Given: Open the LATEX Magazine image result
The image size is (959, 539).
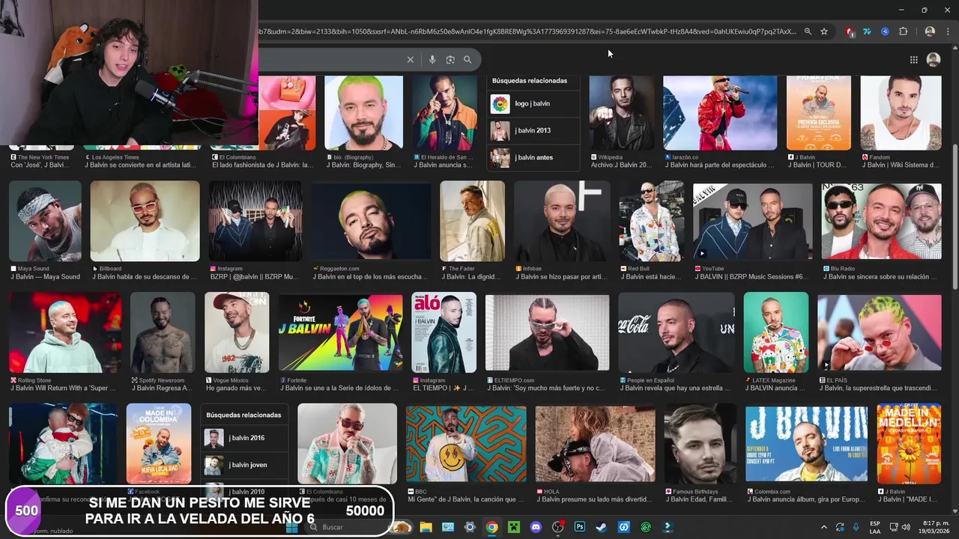Looking at the screenshot, I should 776,332.
